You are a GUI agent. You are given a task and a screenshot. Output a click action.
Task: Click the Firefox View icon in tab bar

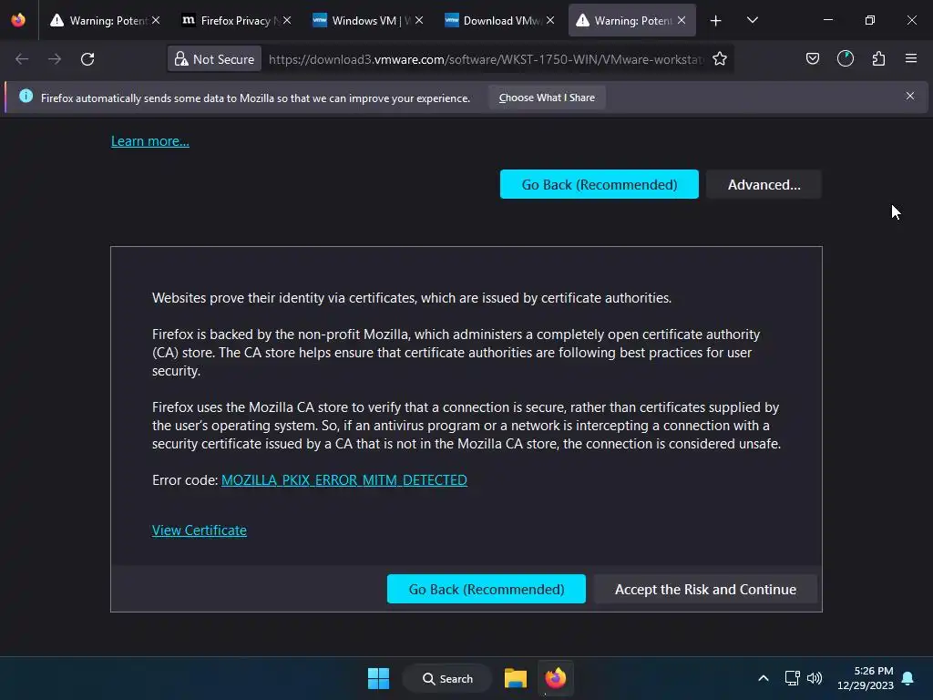(18, 20)
